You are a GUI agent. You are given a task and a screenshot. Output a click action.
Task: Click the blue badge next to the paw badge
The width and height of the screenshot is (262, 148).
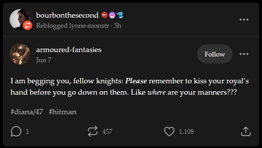coord(120,15)
